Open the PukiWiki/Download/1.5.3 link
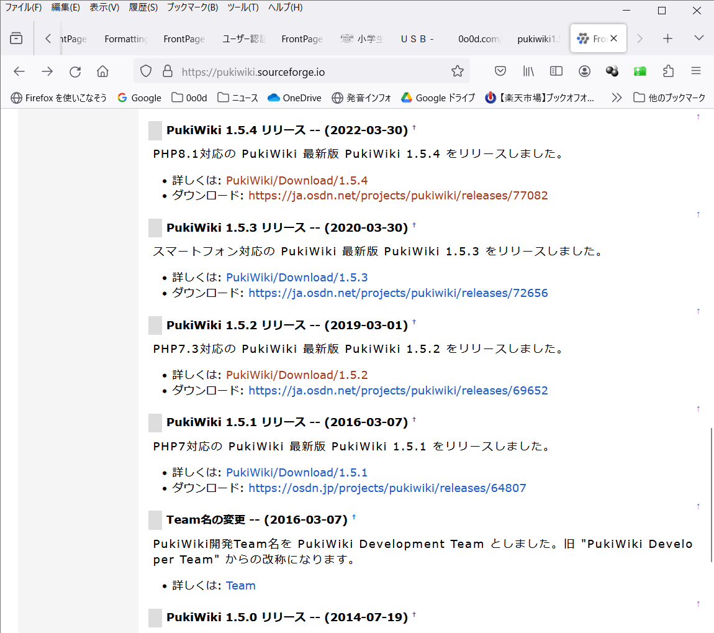This screenshot has height=633, width=714. point(297,278)
